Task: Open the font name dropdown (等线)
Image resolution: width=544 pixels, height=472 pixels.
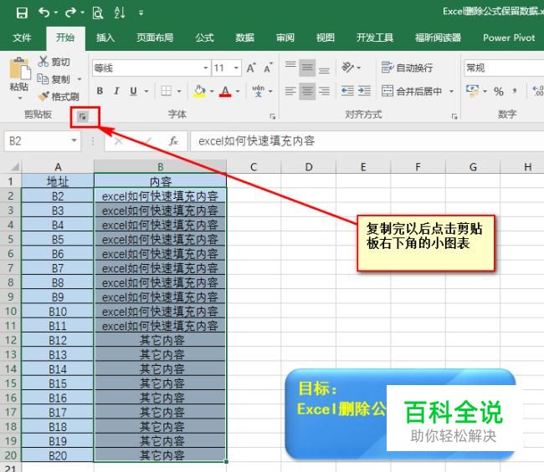Action: pos(206,68)
